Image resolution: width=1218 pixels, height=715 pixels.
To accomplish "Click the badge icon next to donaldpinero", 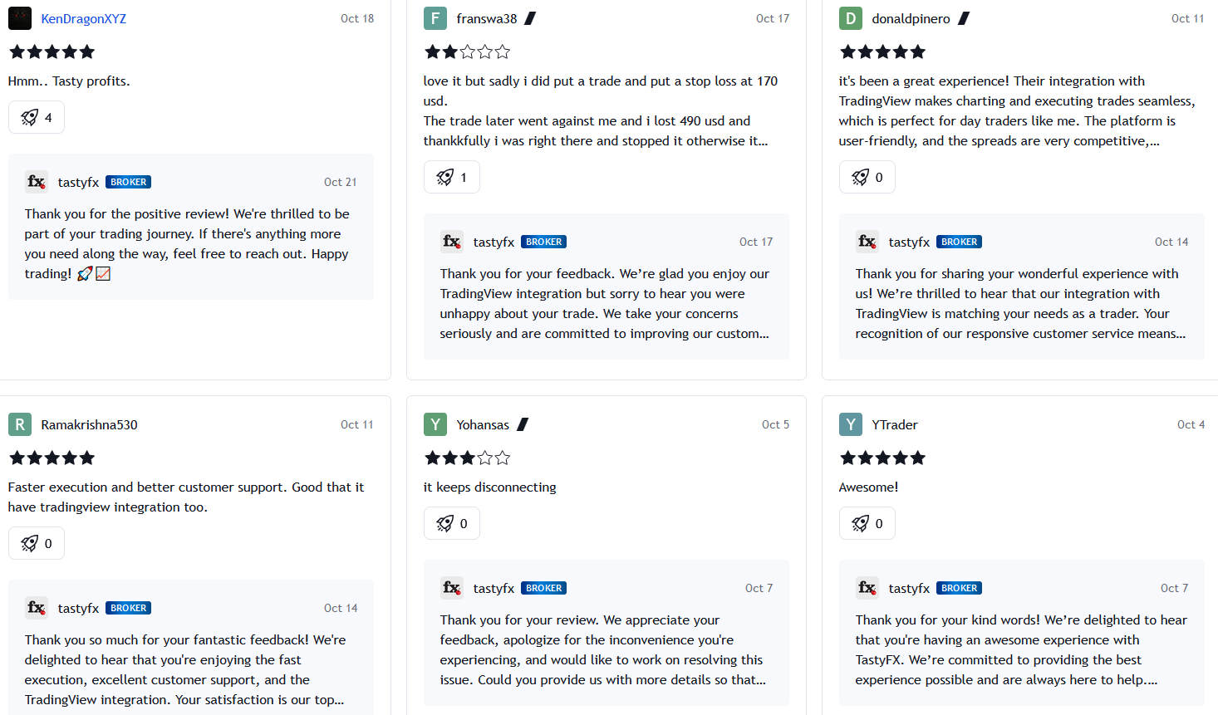I will click(x=964, y=18).
